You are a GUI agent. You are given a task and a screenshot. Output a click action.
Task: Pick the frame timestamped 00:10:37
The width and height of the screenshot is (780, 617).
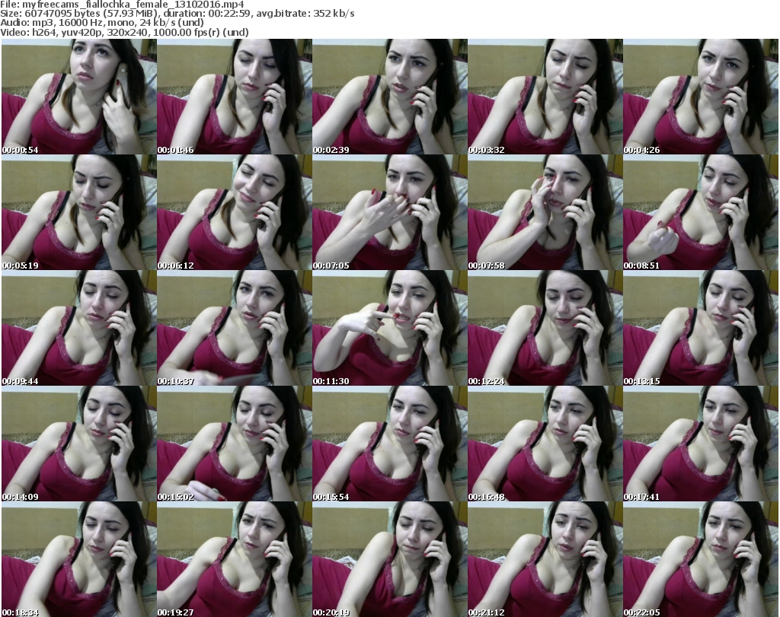235,328
